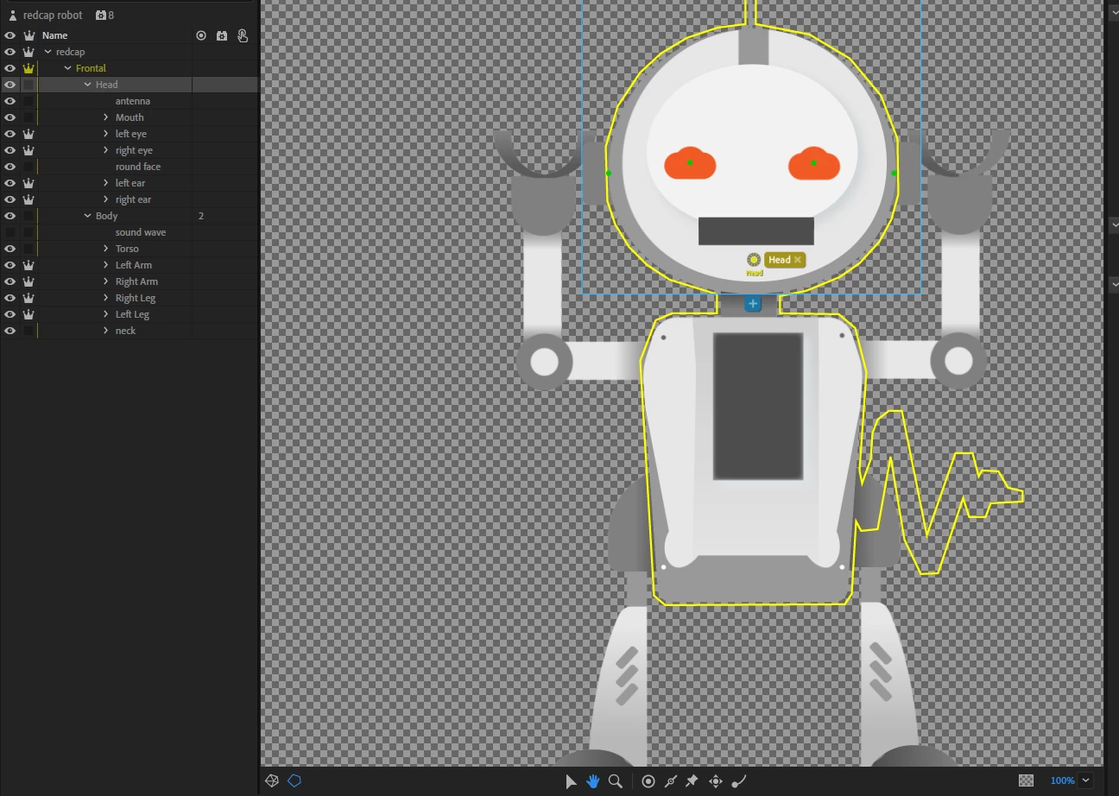1119x796 pixels.
Task: Expand the Right Arm group
Action: (106, 281)
